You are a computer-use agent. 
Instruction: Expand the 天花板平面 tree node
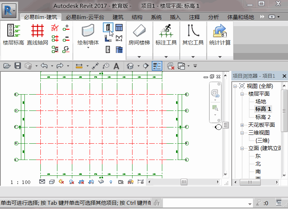(x=242, y=125)
